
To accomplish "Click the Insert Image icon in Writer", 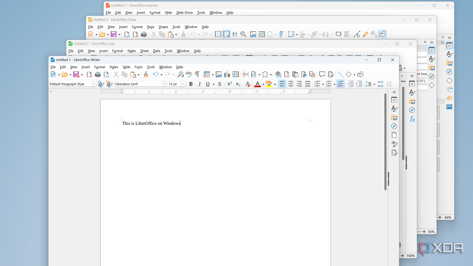I will pyautogui.click(x=218, y=74).
